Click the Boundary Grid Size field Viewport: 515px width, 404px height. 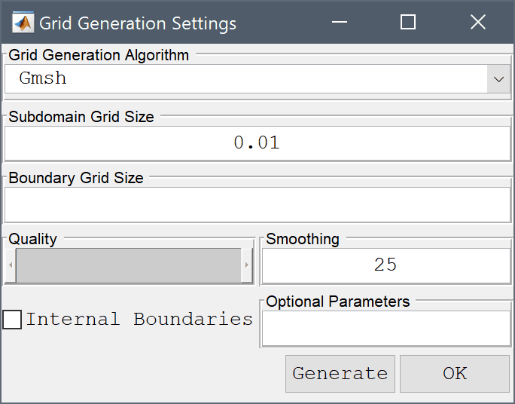(x=257, y=205)
